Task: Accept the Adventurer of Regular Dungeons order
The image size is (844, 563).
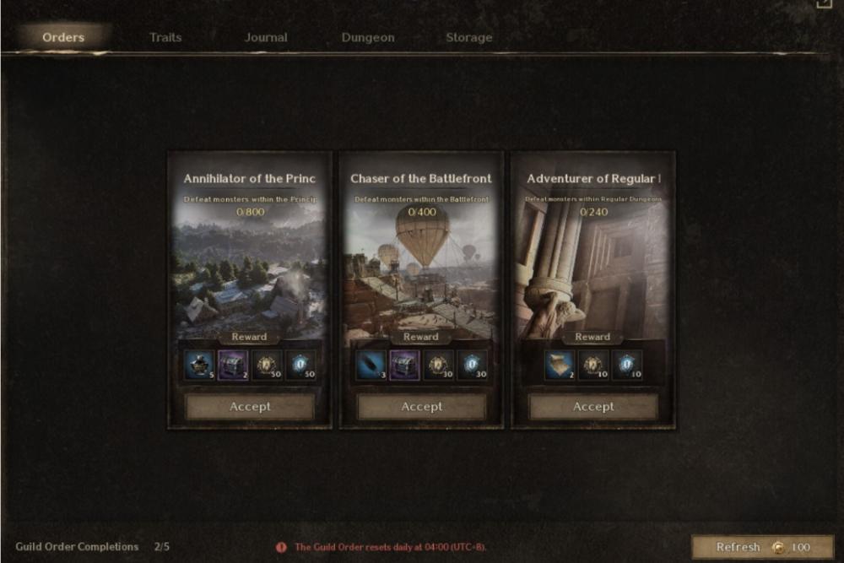Action: pyautogui.click(x=593, y=407)
